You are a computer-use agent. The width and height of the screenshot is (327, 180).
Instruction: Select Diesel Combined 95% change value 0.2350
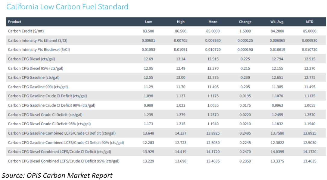coord(245,161)
